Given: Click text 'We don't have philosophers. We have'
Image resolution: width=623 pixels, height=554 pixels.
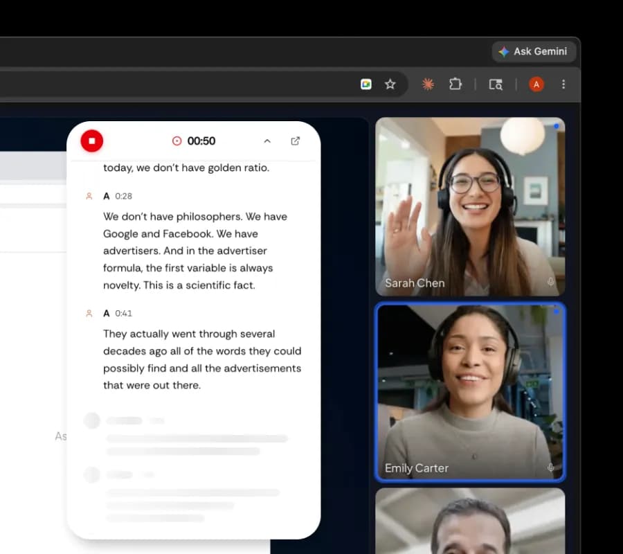Looking at the screenshot, I should click(x=195, y=217).
